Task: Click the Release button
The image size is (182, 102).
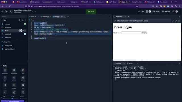Action: (x=166, y=12)
